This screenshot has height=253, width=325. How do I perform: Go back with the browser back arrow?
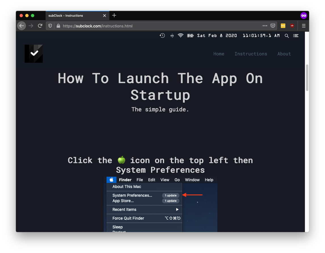coord(22,26)
